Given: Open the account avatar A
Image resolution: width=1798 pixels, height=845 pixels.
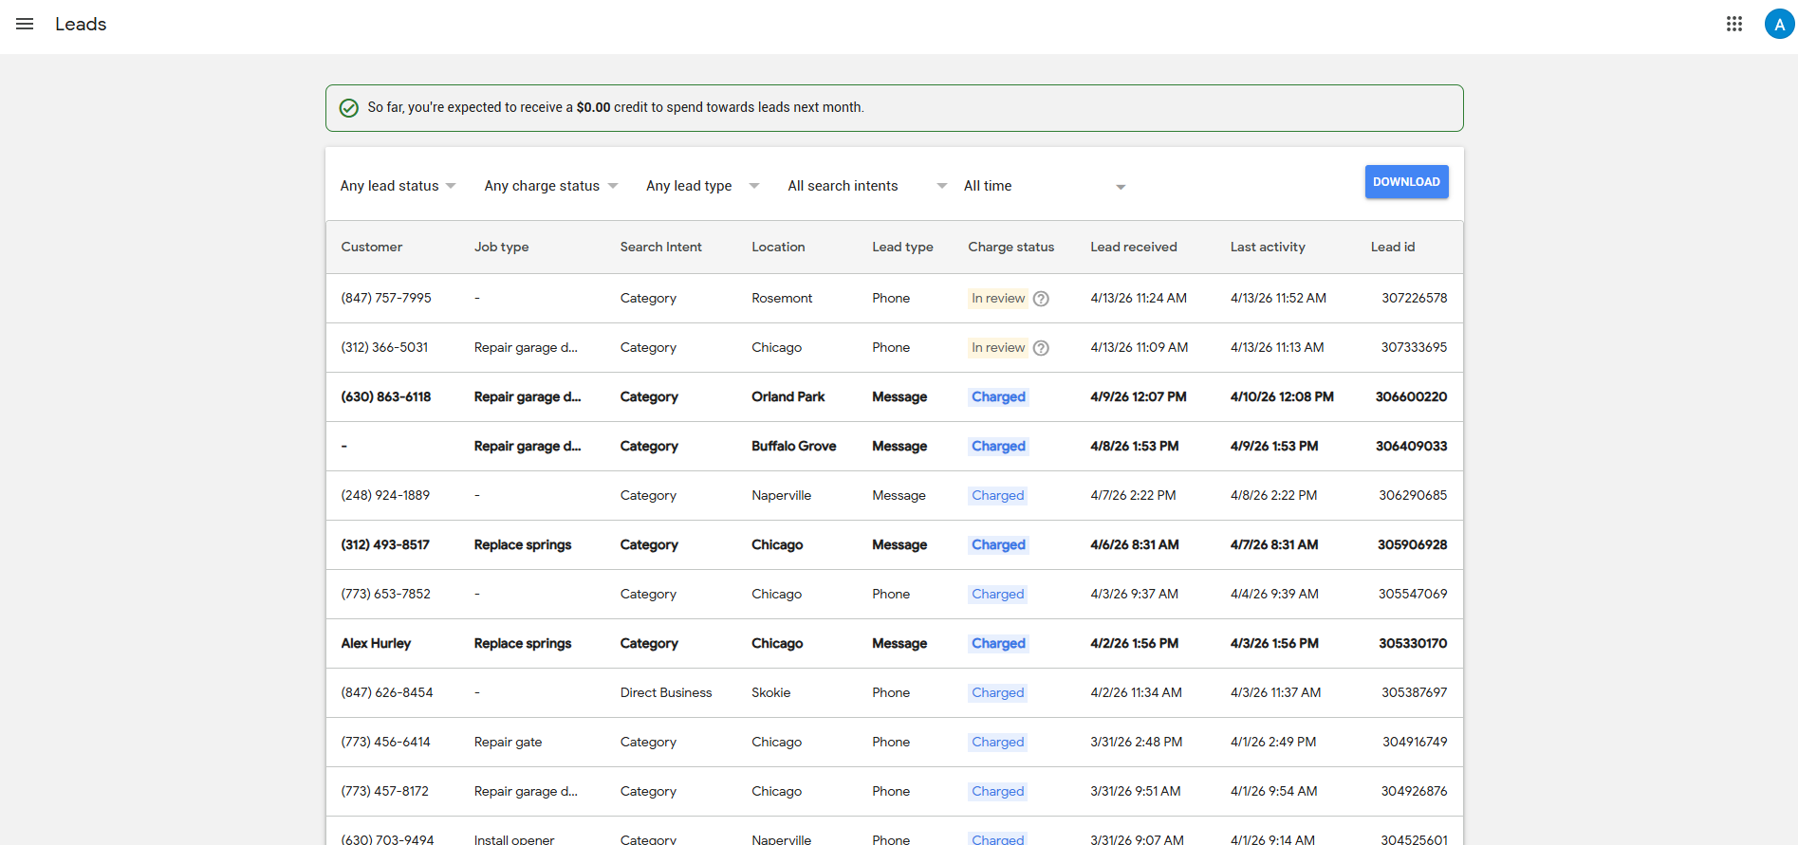Looking at the screenshot, I should pyautogui.click(x=1779, y=24).
